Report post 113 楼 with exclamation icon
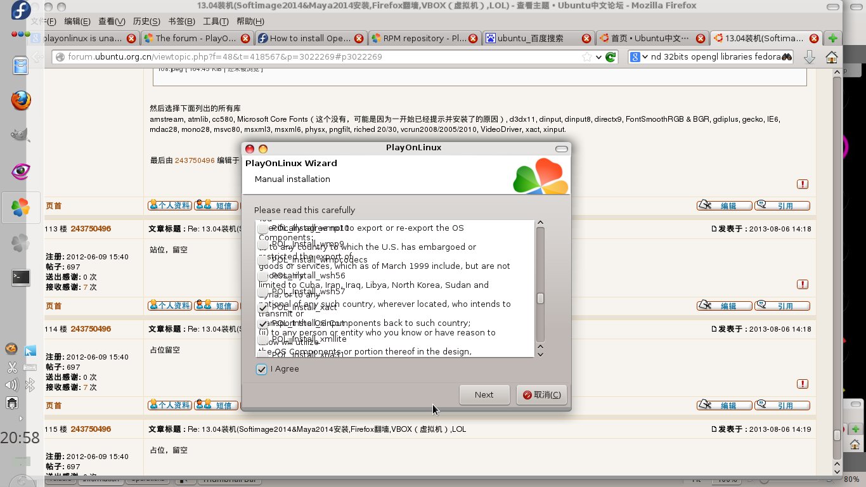Viewport: 866px width, 487px height. (803, 284)
